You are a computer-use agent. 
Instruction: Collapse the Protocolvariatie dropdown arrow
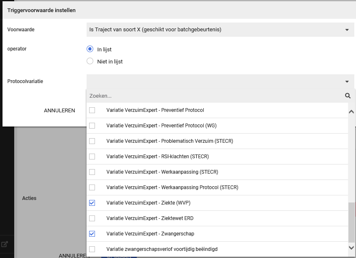pyautogui.click(x=347, y=82)
